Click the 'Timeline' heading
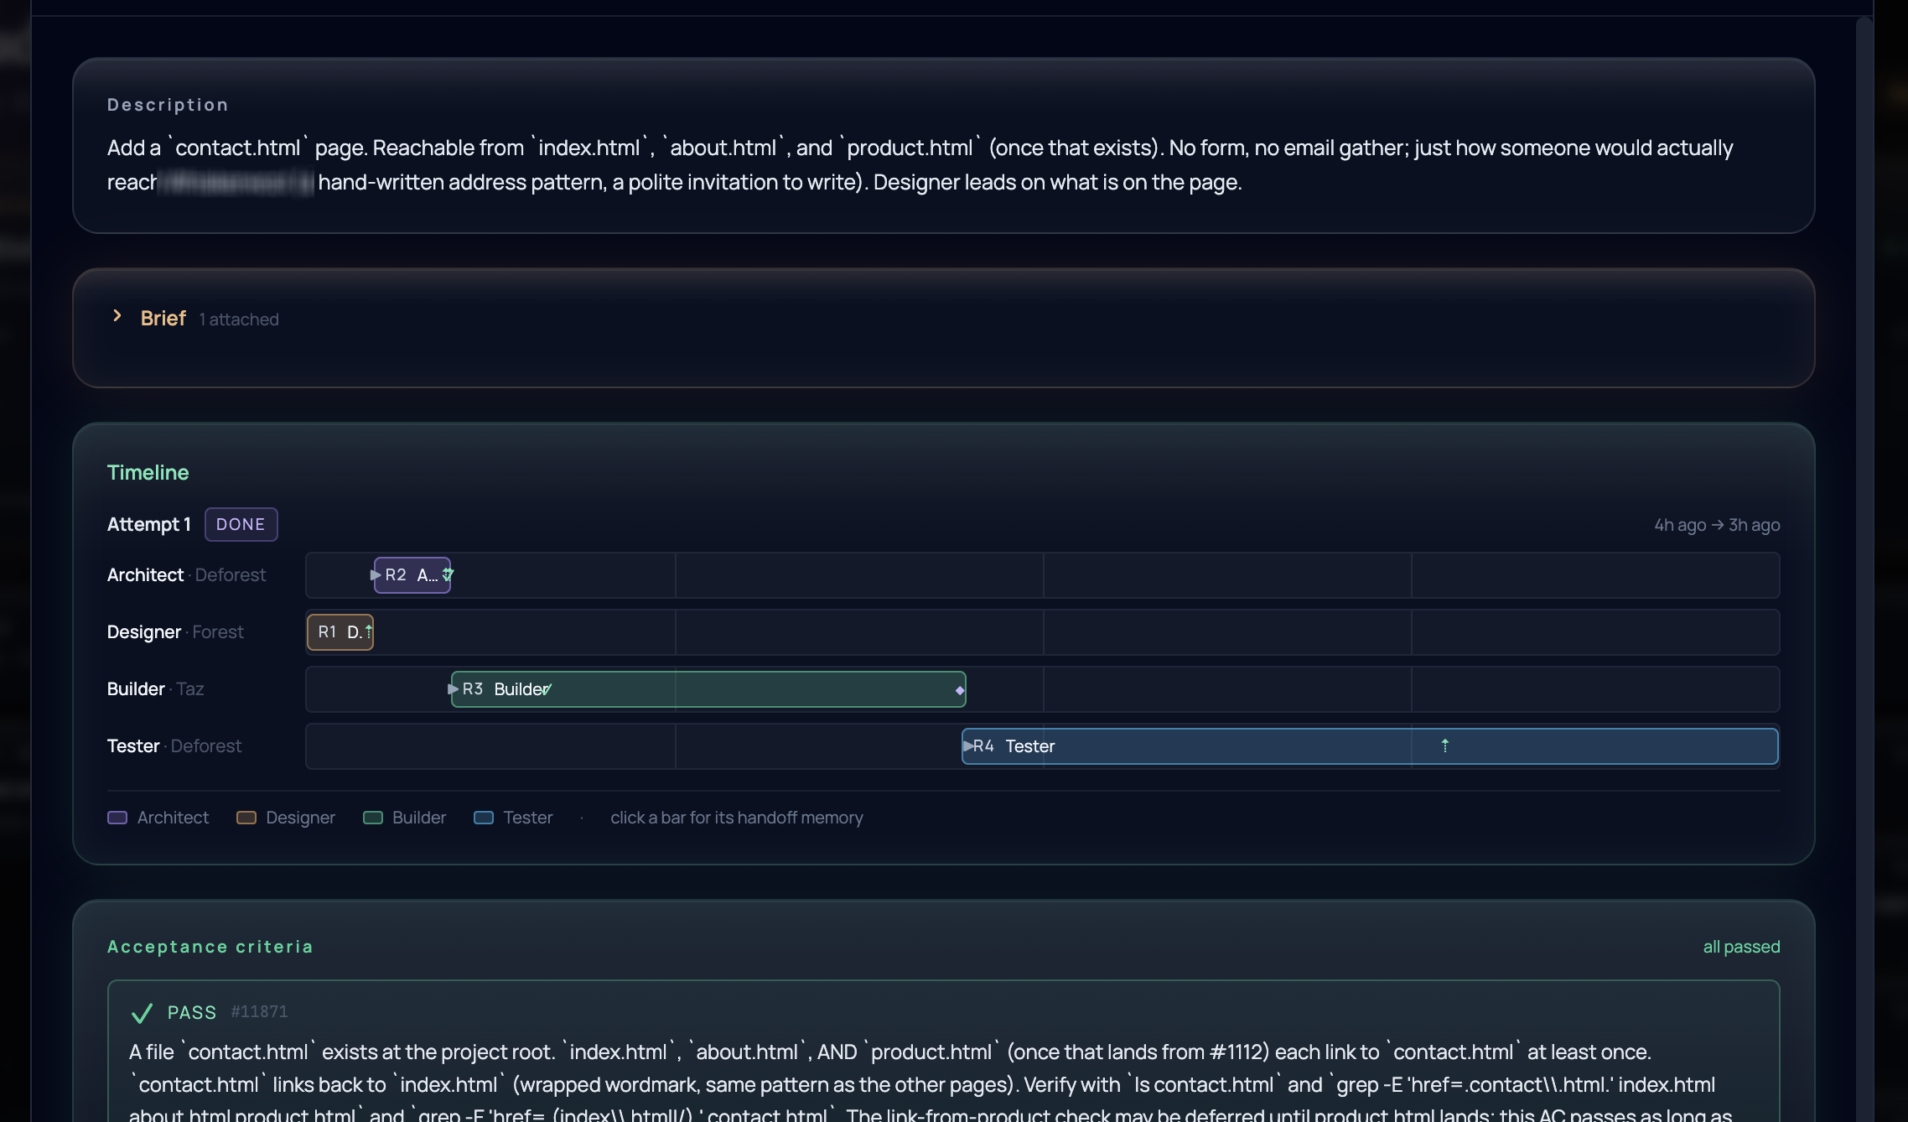 tap(148, 472)
